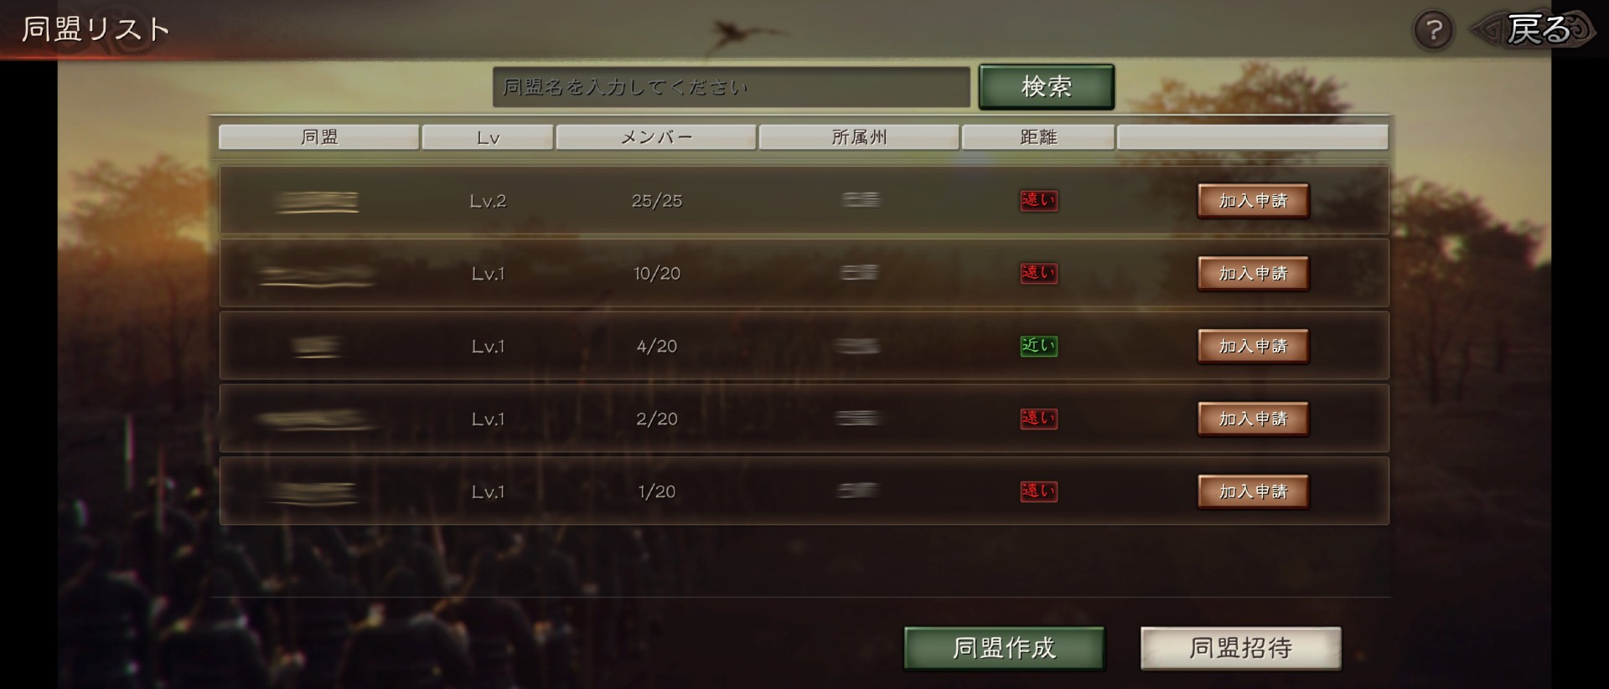The image size is (1609, 689).
Task: Open 同盟招待 alliance invitations
Action: [x=1240, y=648]
